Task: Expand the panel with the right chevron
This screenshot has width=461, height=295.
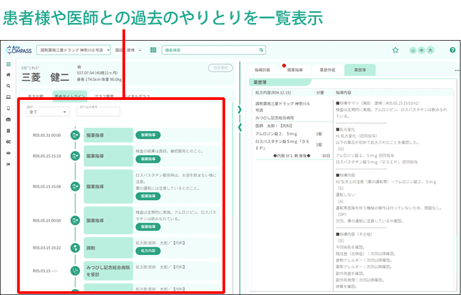Action: pyautogui.click(x=240, y=110)
